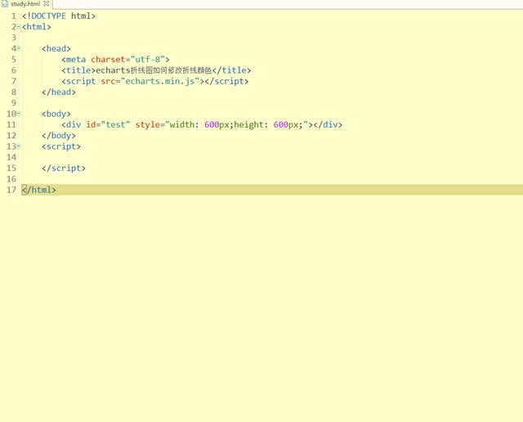Click line number 17 in the gutter

coord(11,190)
